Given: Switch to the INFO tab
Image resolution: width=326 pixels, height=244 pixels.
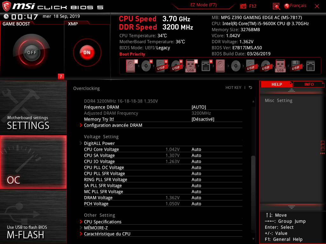Looking at the screenshot, I should coord(309,85).
